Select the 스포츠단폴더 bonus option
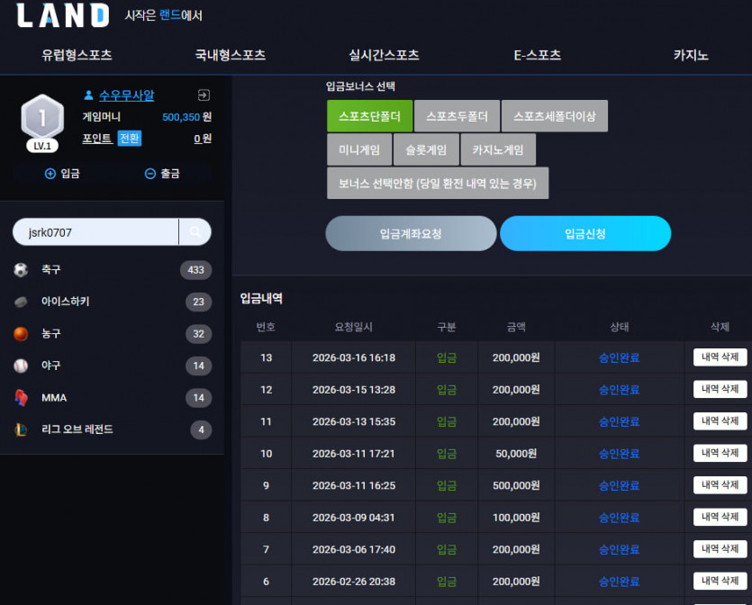This screenshot has height=605, width=752. pos(370,116)
